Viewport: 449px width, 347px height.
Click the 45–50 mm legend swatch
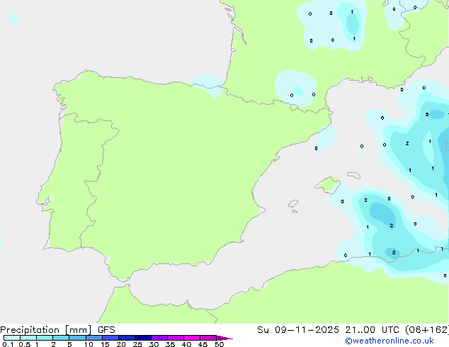point(208,338)
